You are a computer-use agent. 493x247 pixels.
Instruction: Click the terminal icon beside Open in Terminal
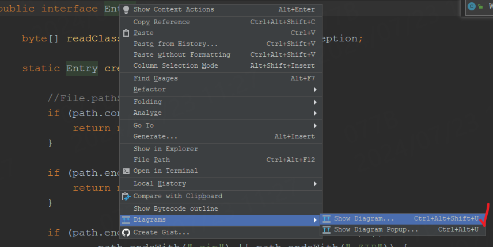(x=126, y=171)
